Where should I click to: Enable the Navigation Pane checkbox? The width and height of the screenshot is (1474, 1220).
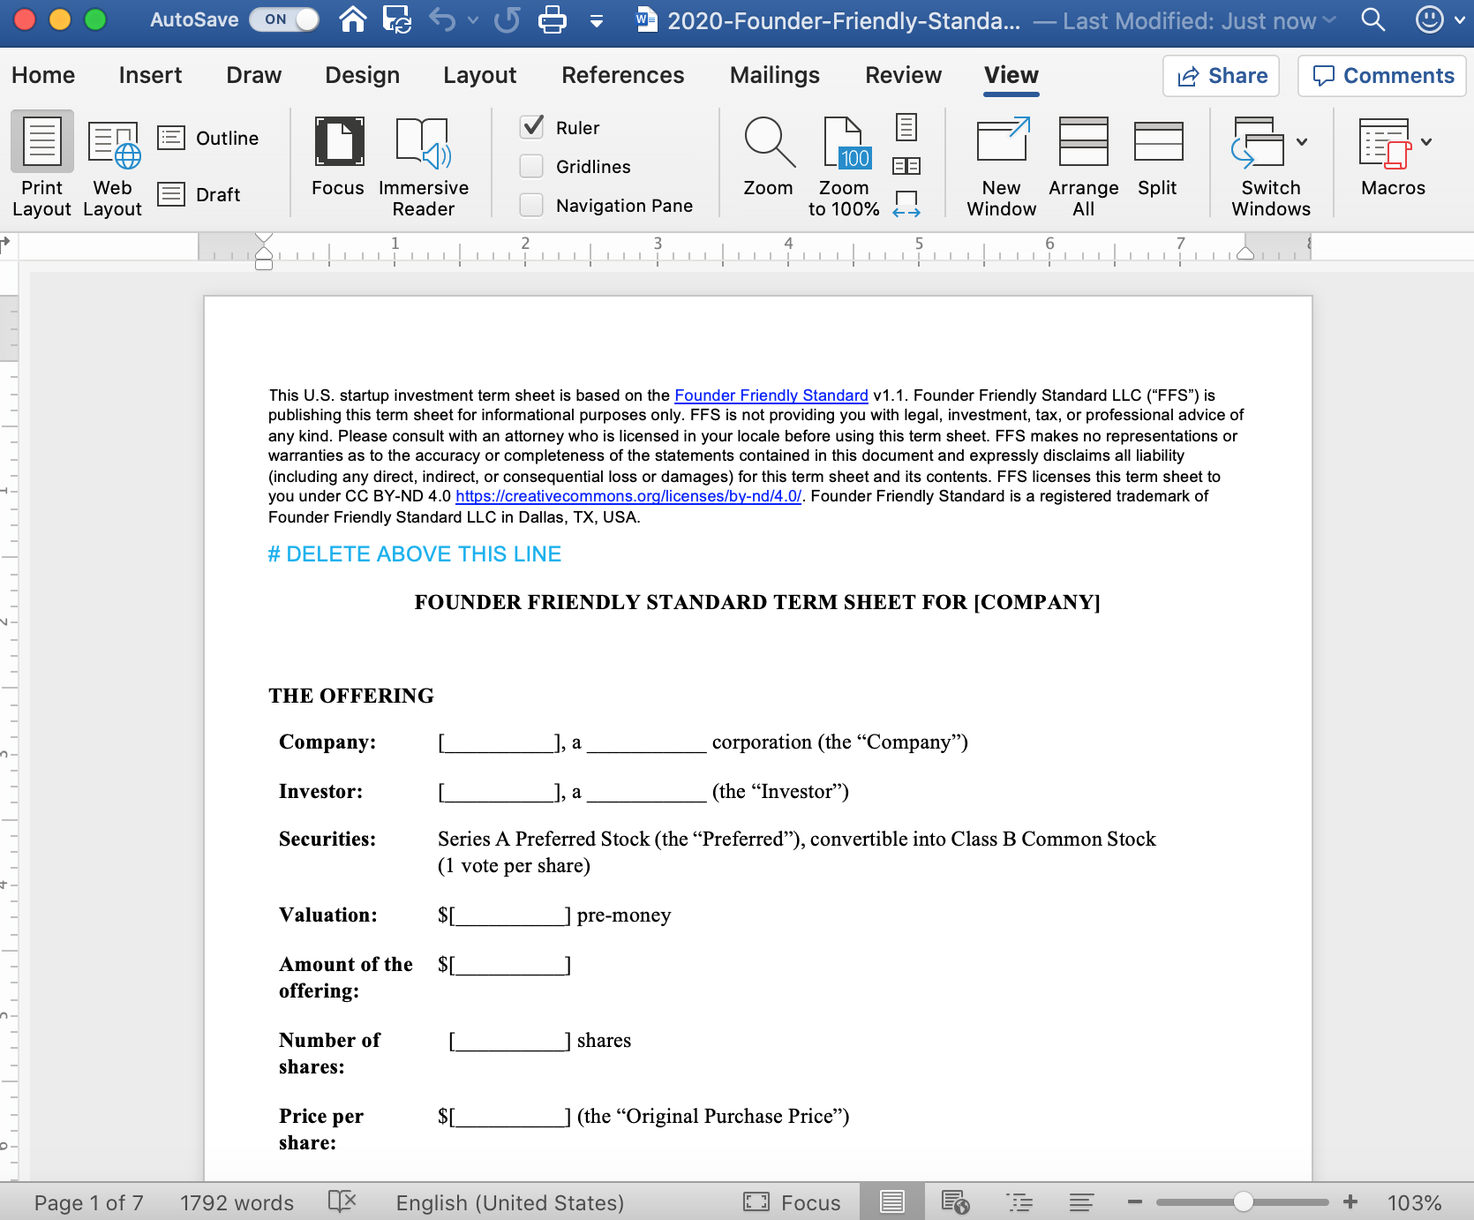point(530,204)
